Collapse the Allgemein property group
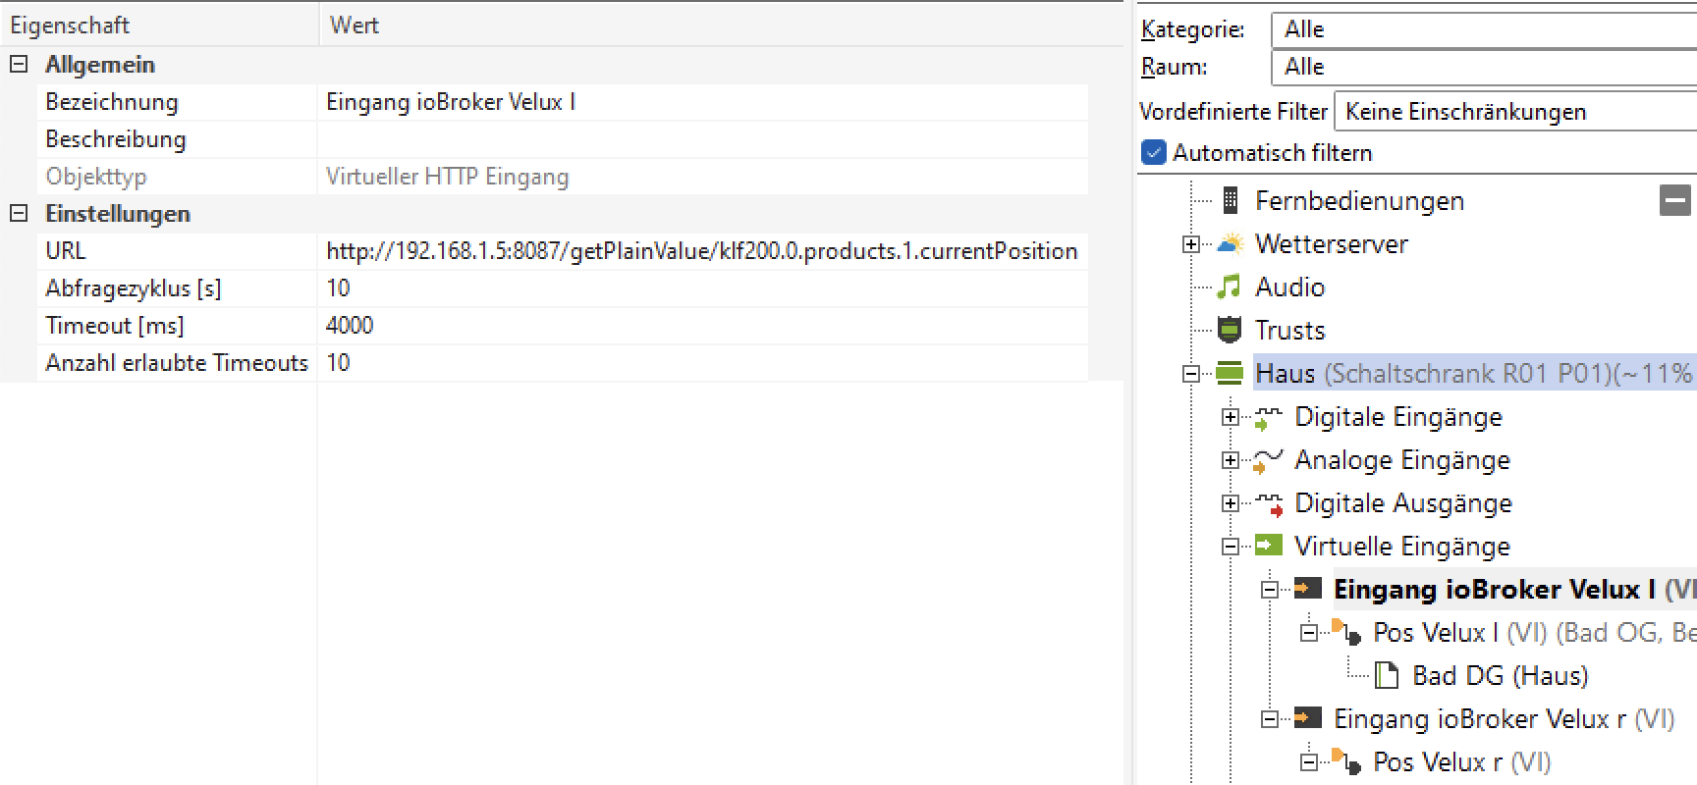Image resolution: width=1697 pixels, height=785 pixels. tap(19, 65)
